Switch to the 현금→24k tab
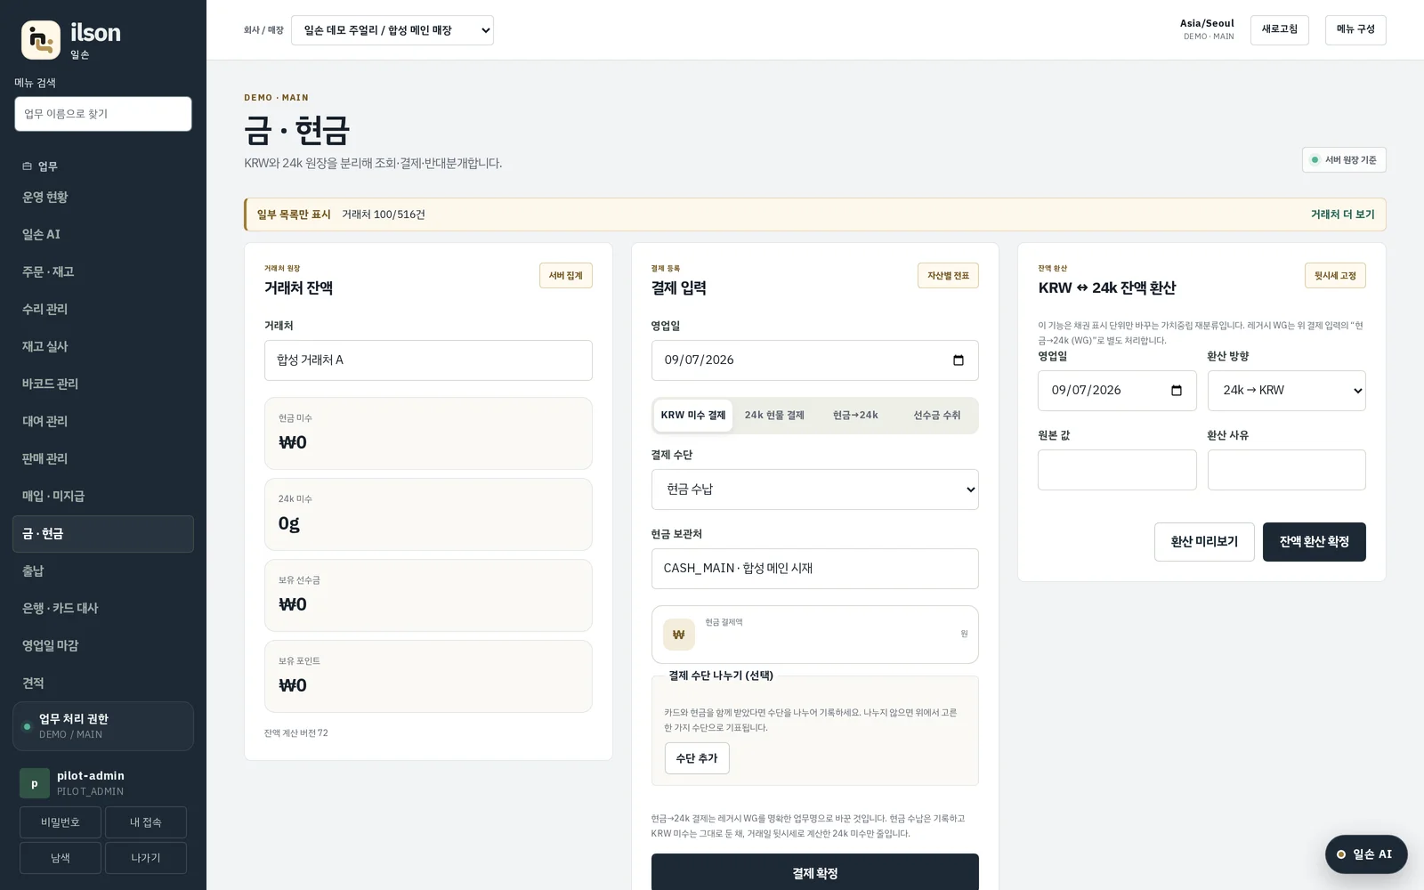1424x890 pixels. coord(855,416)
